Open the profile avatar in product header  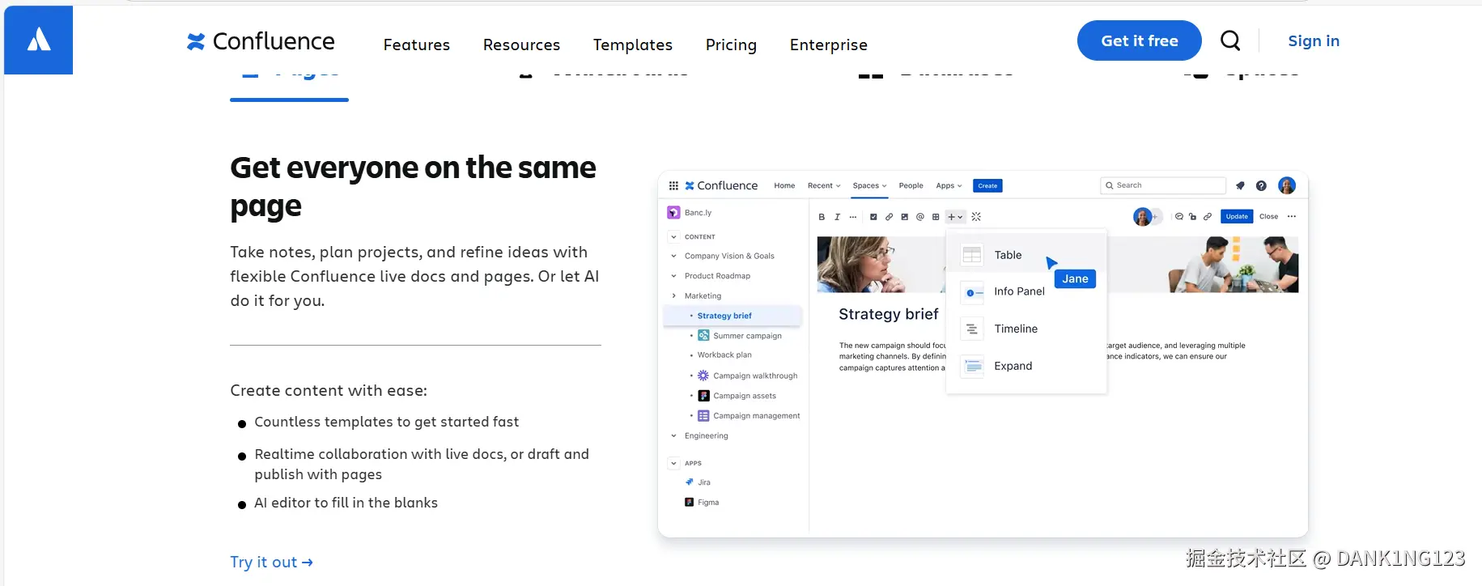pyautogui.click(x=1287, y=185)
